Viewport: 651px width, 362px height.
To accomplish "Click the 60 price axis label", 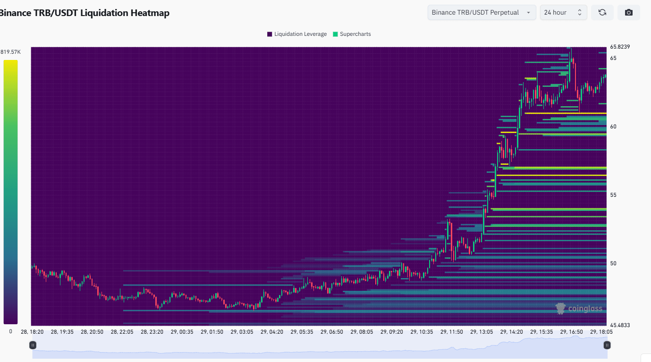I will (x=613, y=126).
